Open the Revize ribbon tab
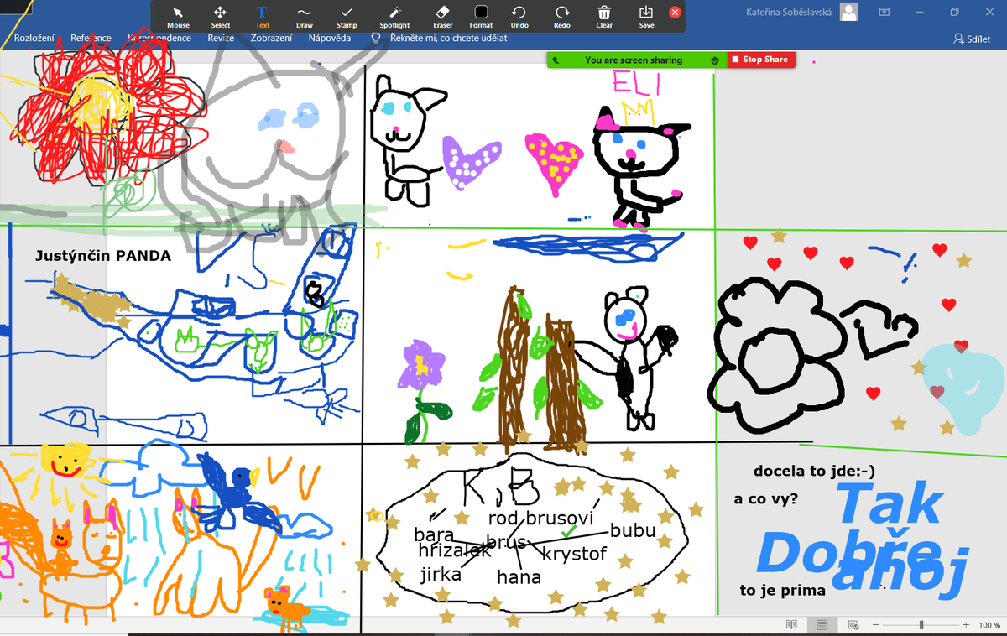 221,38
